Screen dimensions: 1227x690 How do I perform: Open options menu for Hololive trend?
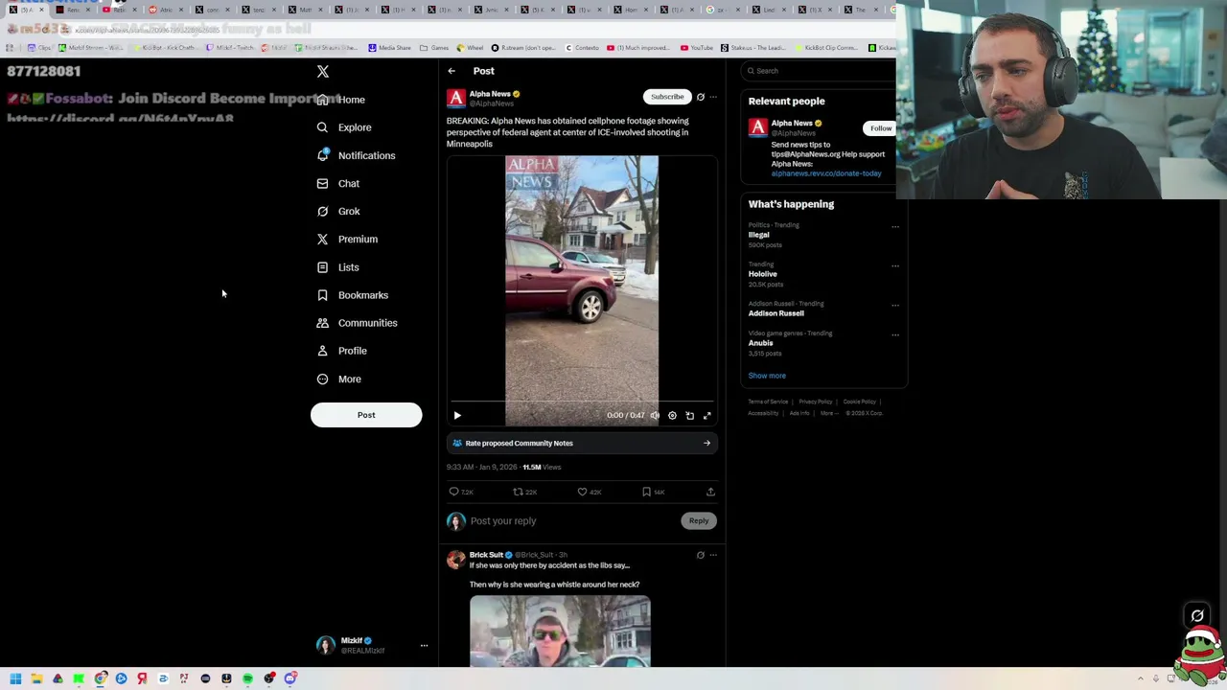895,266
